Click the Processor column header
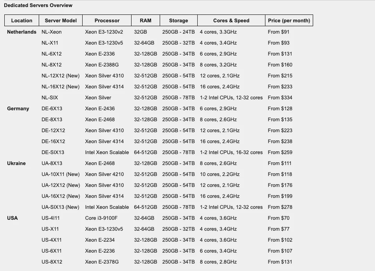The image size is (375, 271). pyautogui.click(x=107, y=20)
